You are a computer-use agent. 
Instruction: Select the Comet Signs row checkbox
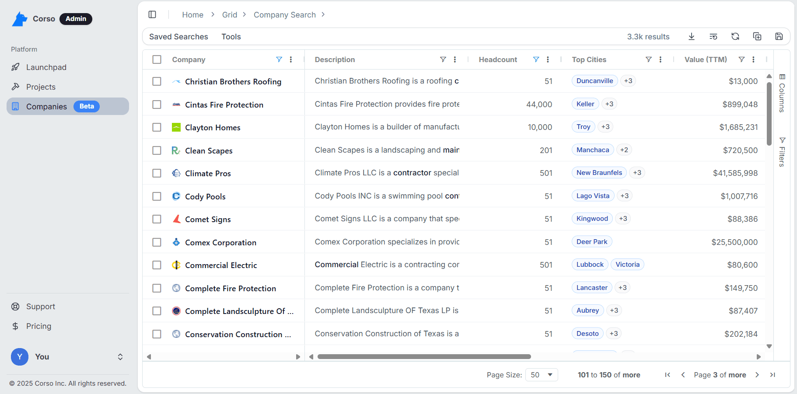coord(157,219)
